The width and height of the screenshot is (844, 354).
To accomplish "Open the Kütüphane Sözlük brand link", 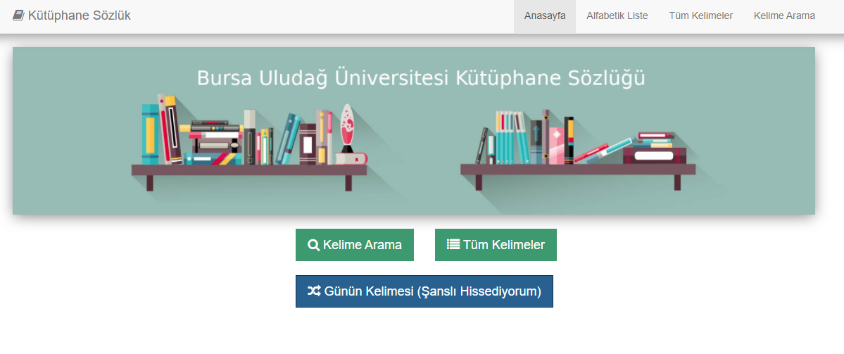I will pyautogui.click(x=72, y=15).
